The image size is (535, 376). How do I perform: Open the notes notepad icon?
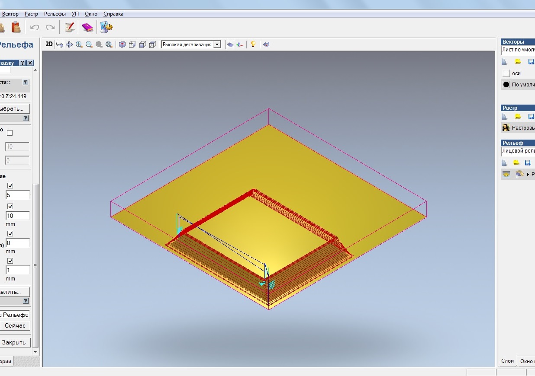(x=70, y=27)
